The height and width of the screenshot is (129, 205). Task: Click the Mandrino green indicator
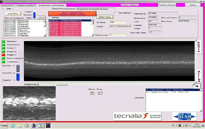coord(3,41)
